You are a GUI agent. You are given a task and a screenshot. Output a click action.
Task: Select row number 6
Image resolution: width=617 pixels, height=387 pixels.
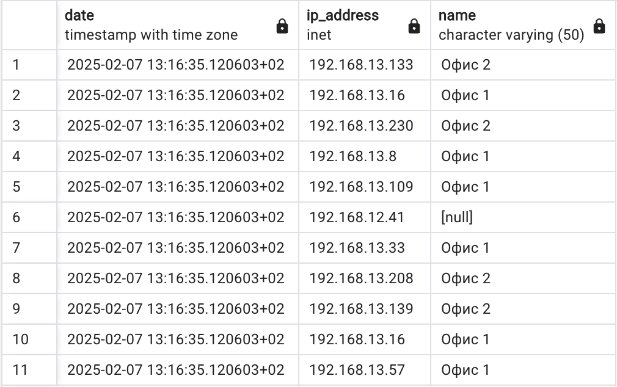[x=29, y=217]
